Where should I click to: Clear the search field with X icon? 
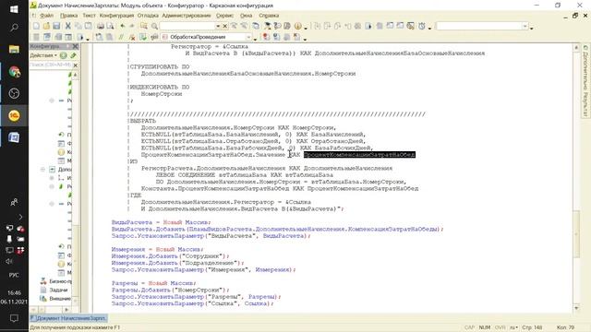click(x=225, y=26)
